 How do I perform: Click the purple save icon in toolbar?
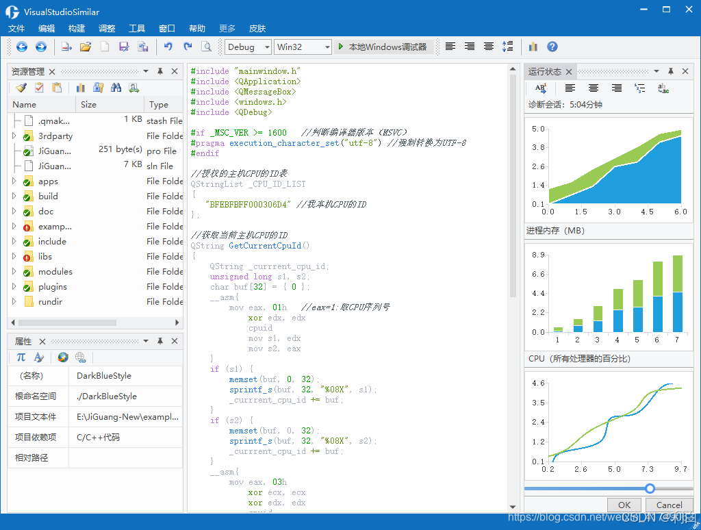pyautogui.click(x=124, y=47)
